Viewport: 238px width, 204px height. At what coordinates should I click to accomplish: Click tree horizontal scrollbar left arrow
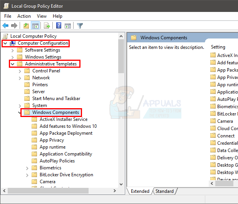point(4,191)
